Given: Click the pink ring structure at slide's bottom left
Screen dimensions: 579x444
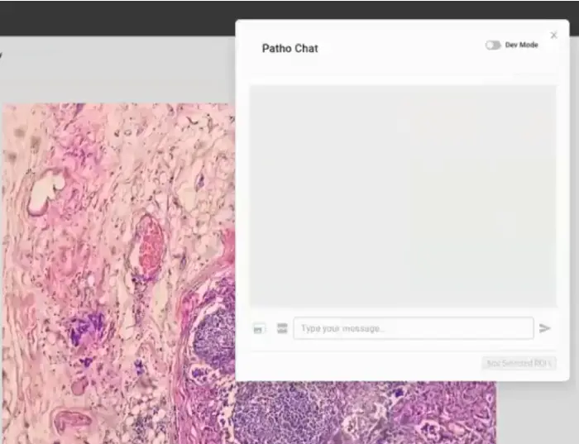Looking at the screenshot, I should 70,422.
